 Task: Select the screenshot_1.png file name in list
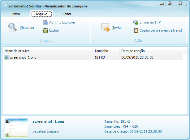coord(23,57)
